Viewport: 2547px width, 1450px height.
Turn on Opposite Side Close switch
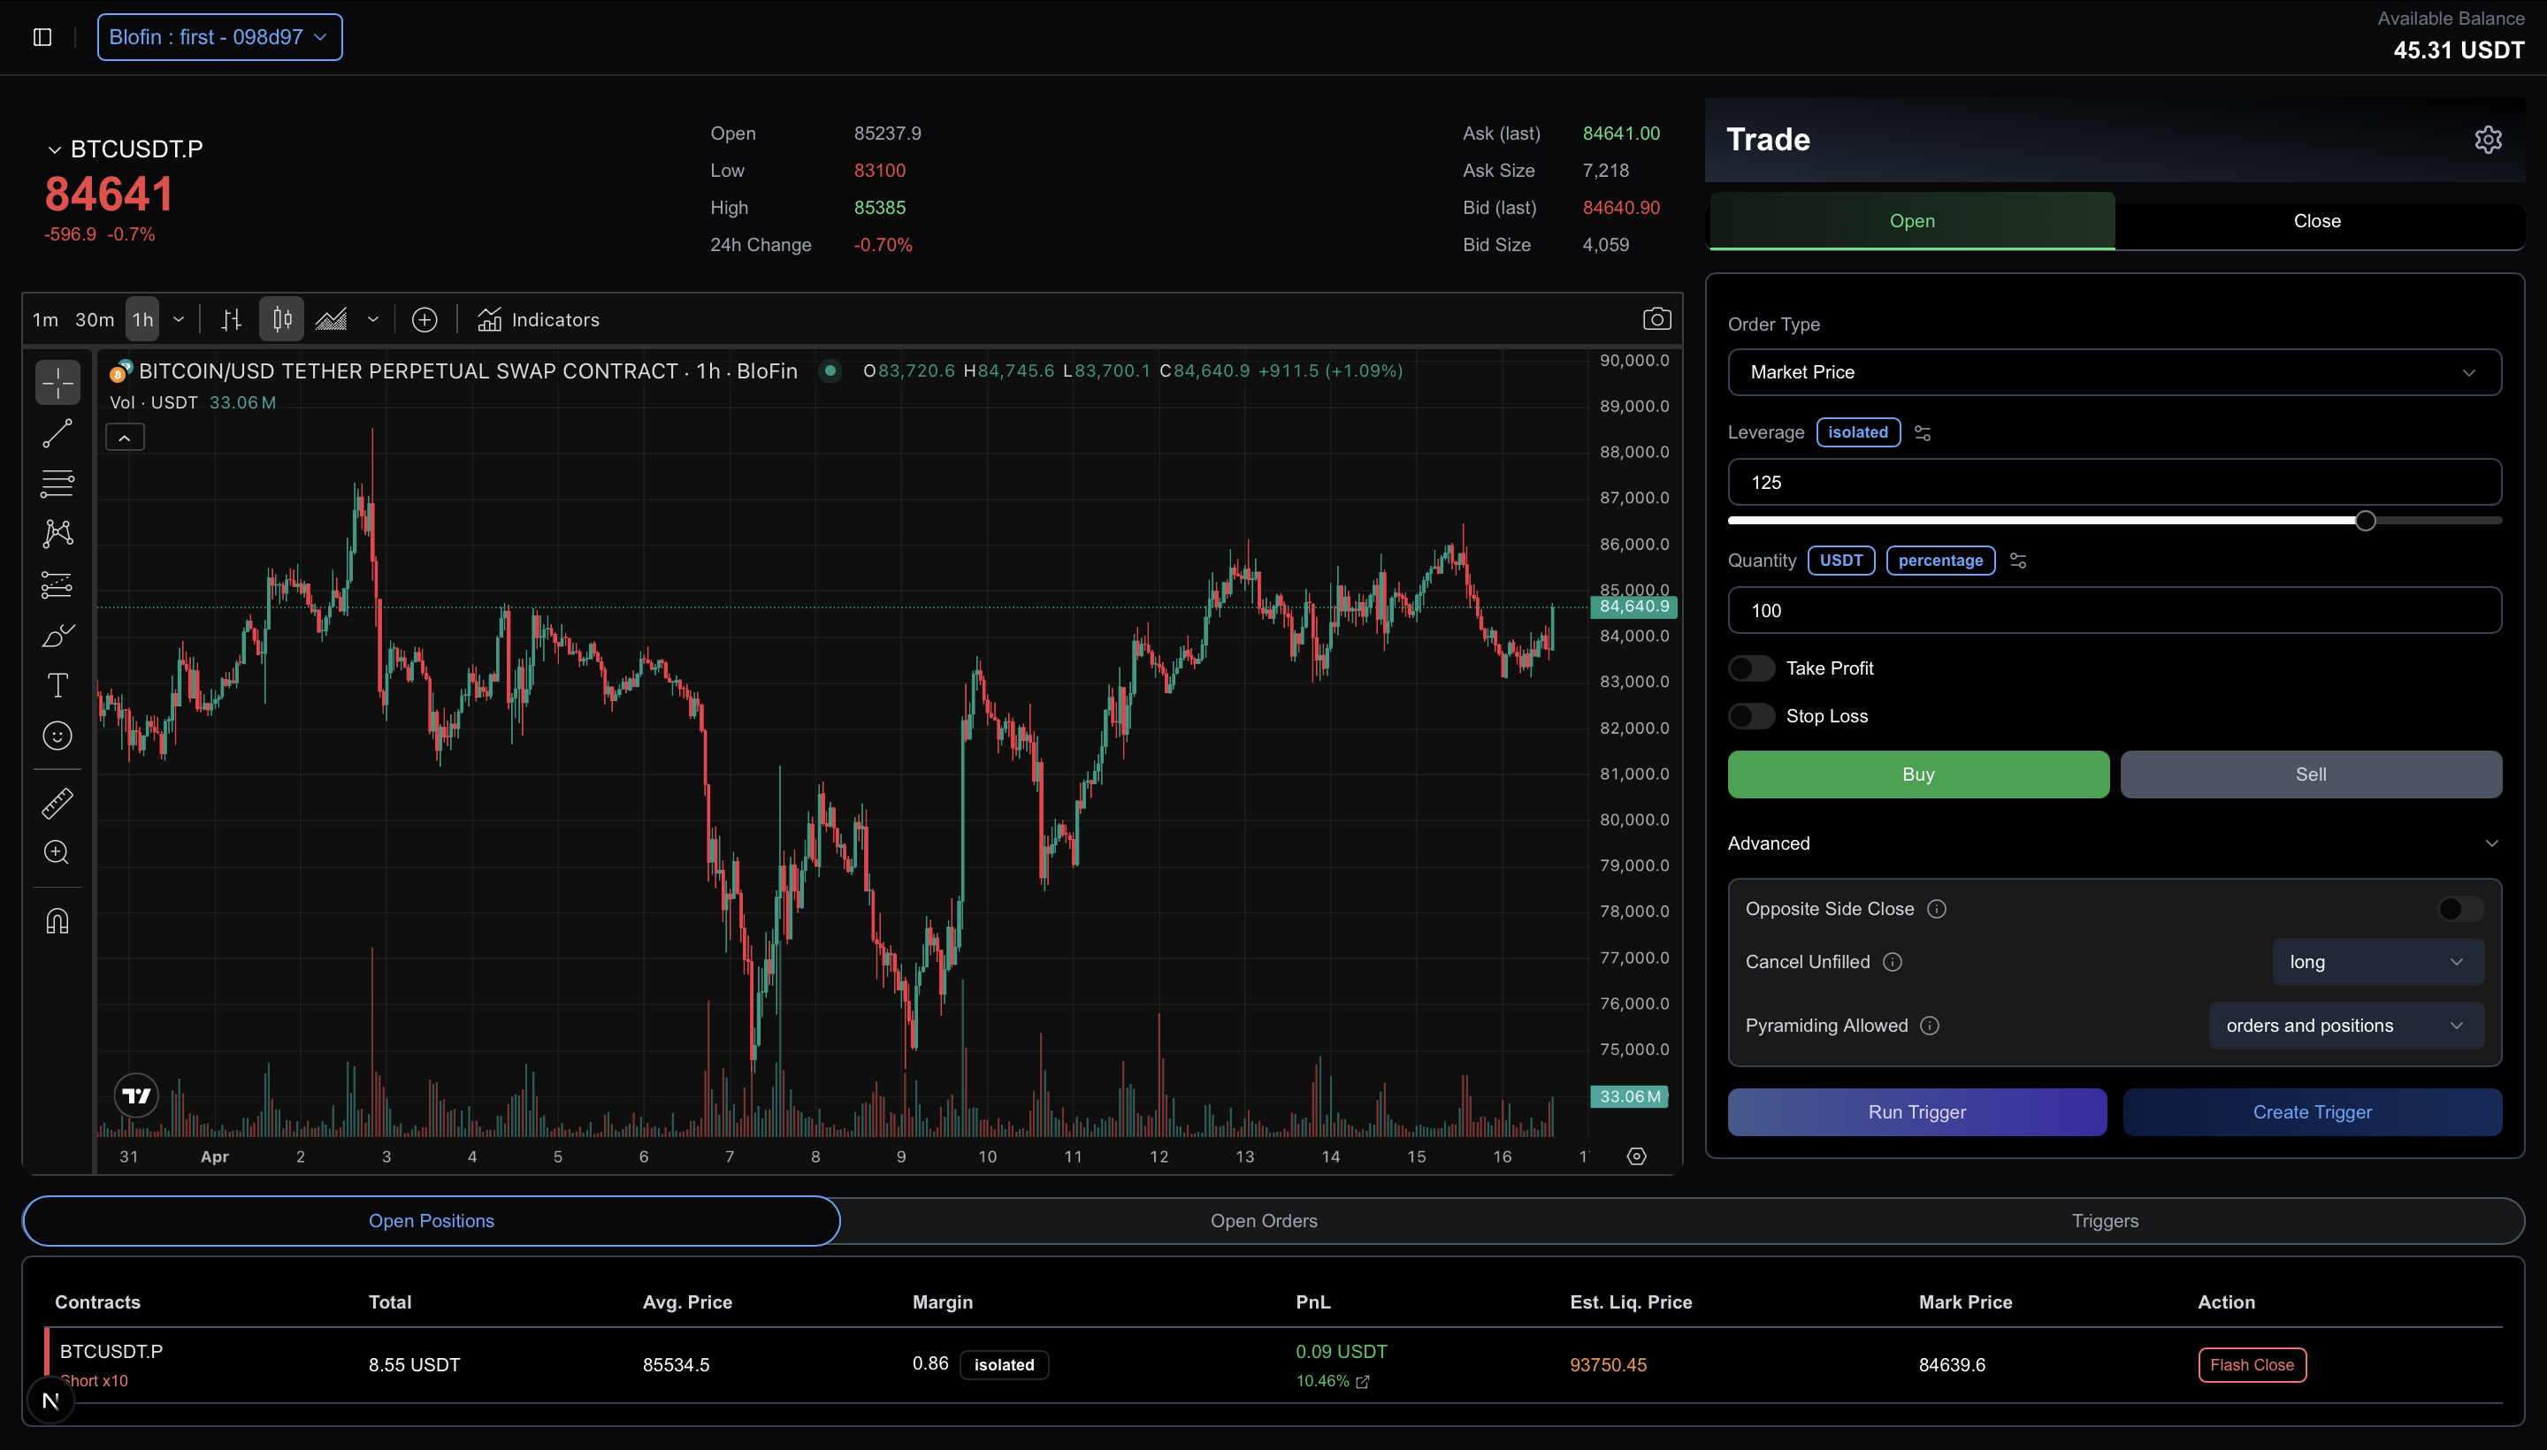point(2460,909)
